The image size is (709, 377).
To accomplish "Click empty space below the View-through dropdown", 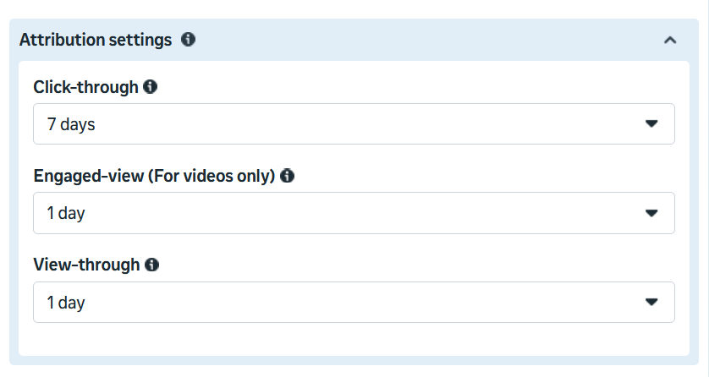I will pyautogui.click(x=354, y=340).
